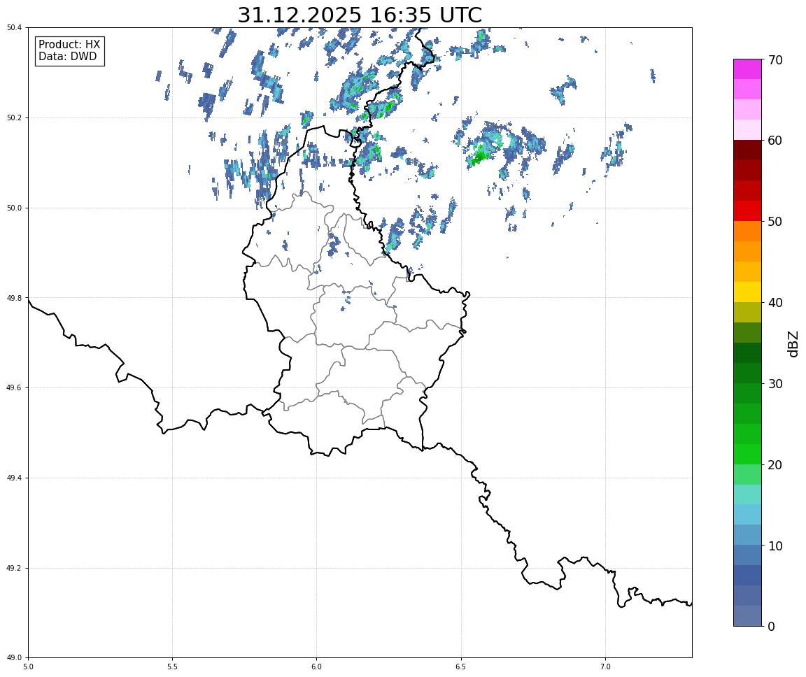The height and width of the screenshot is (677, 806).
Task: Click latitude axis label 50.4
Action: (x=14, y=28)
